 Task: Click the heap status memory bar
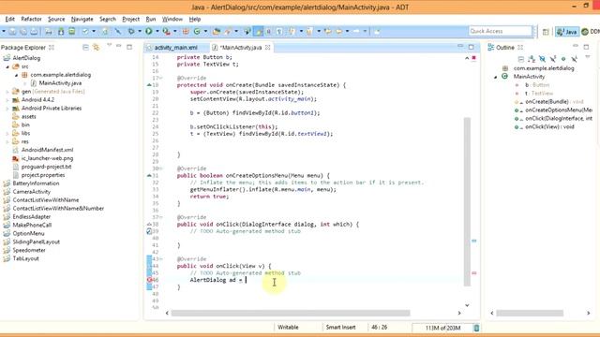pyautogui.click(x=442, y=328)
